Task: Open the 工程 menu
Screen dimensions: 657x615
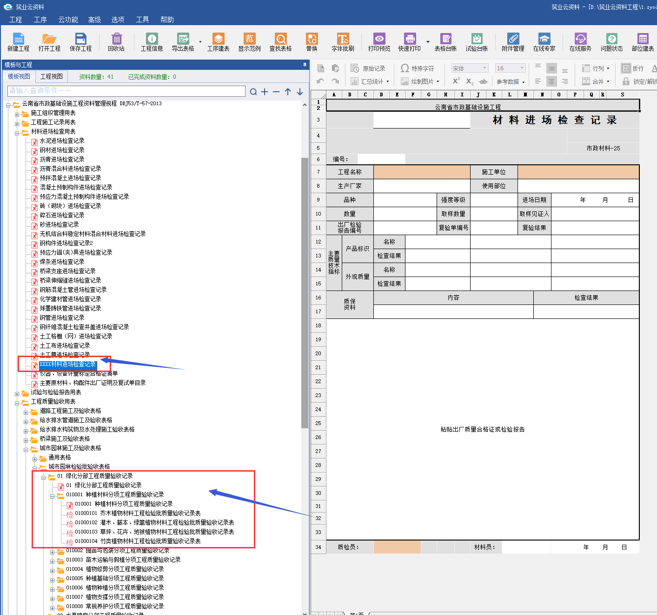Action: point(15,20)
